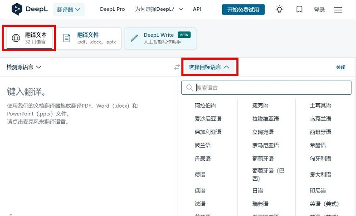The height and width of the screenshot is (216, 356).
Task: Select 俄语 language
Action: 200,190
